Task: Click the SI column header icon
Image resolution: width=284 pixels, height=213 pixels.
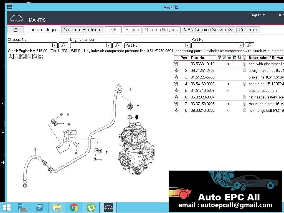Action: point(239,57)
